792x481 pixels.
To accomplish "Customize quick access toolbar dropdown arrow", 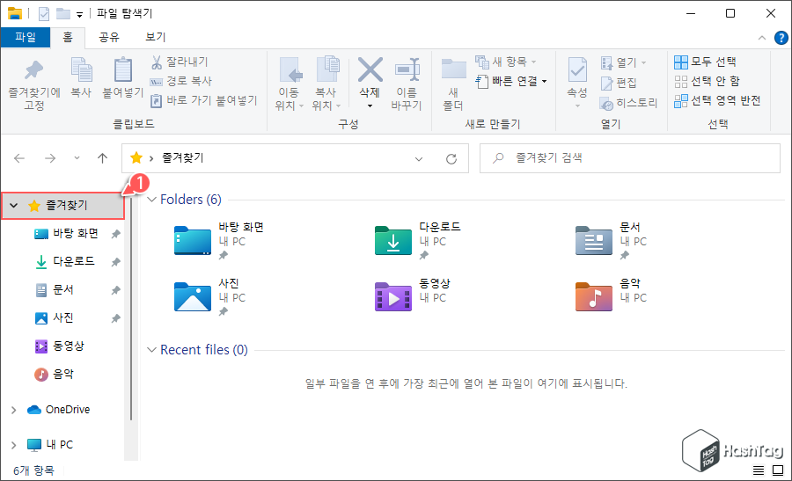I will tap(80, 15).
